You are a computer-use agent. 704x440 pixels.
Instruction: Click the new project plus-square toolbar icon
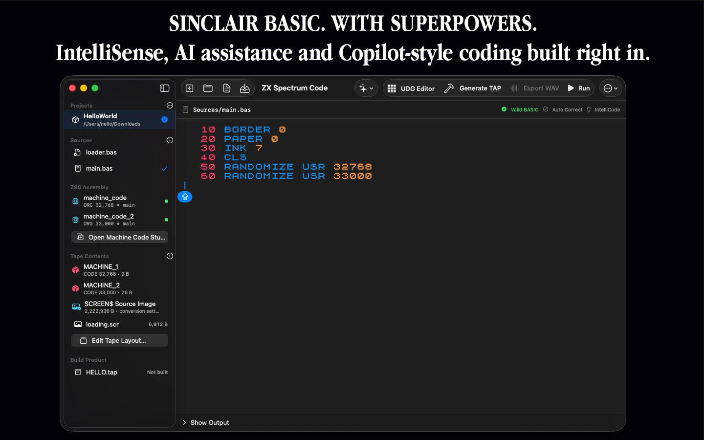point(190,88)
